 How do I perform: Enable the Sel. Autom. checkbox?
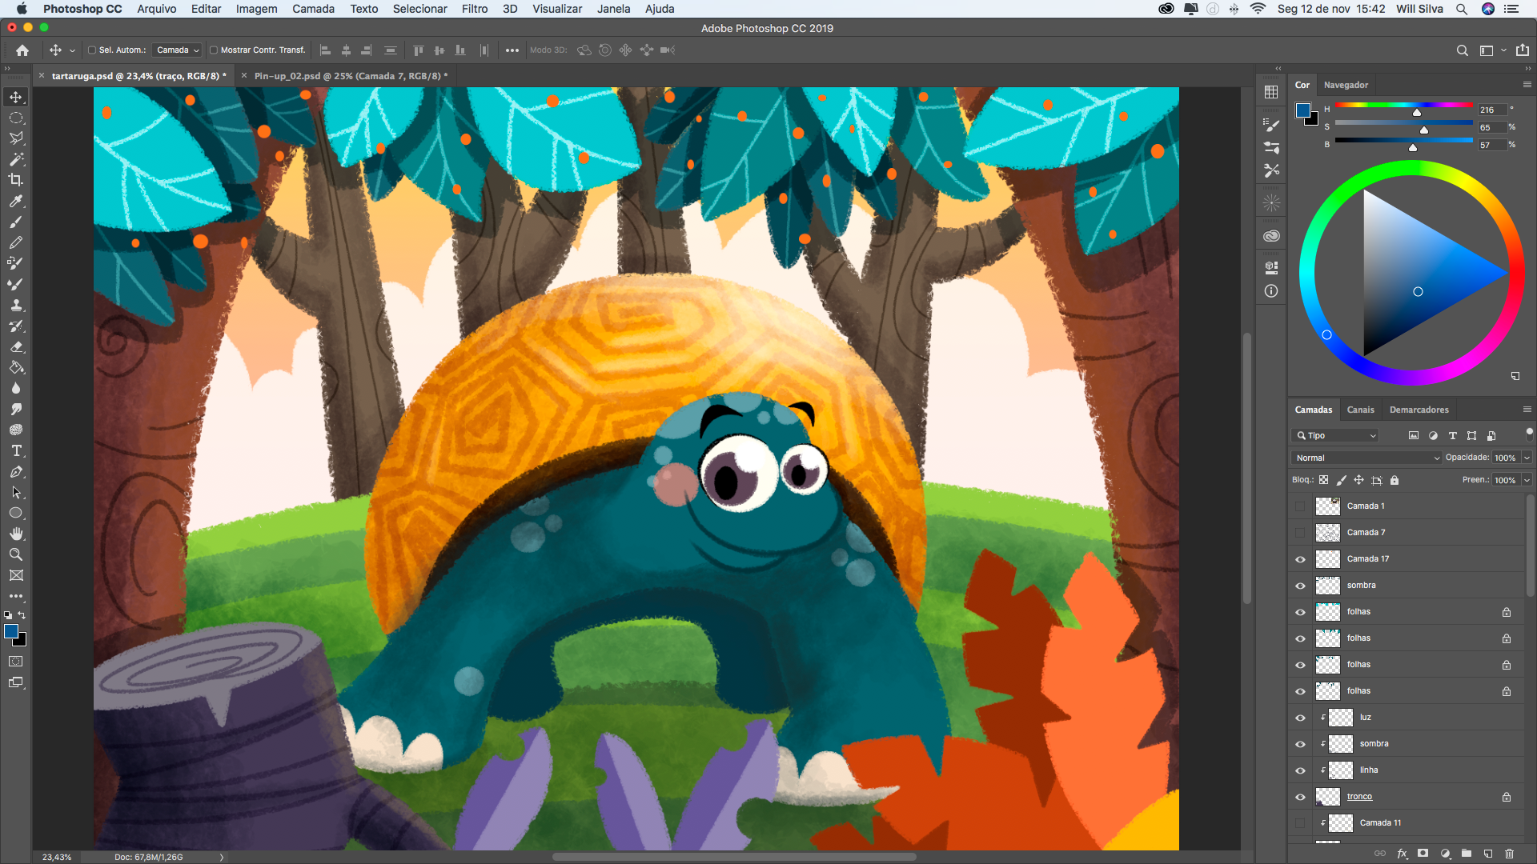click(92, 50)
